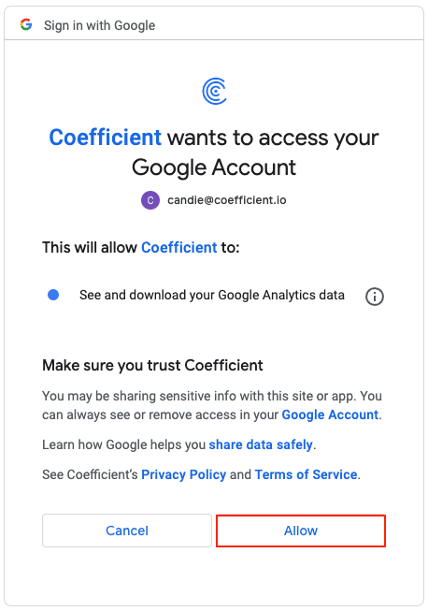Click 'See and download your Google Analytics data' text
This screenshot has height=611, width=428.
(x=212, y=295)
